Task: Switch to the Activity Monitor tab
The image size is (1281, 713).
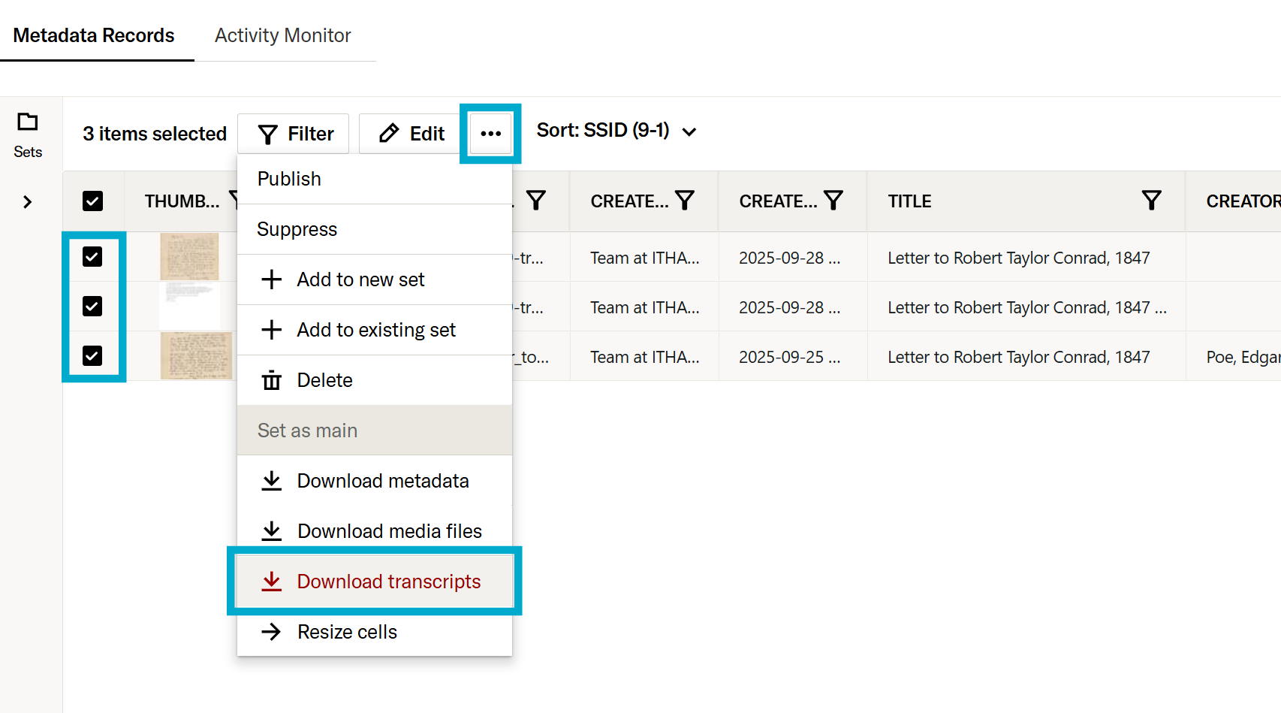Action: [283, 35]
